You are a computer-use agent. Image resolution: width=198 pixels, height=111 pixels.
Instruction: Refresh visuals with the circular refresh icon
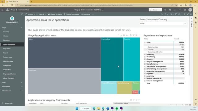tap(176, 14)
